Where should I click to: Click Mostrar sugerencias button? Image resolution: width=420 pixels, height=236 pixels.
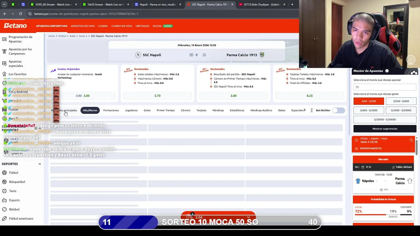(385, 129)
